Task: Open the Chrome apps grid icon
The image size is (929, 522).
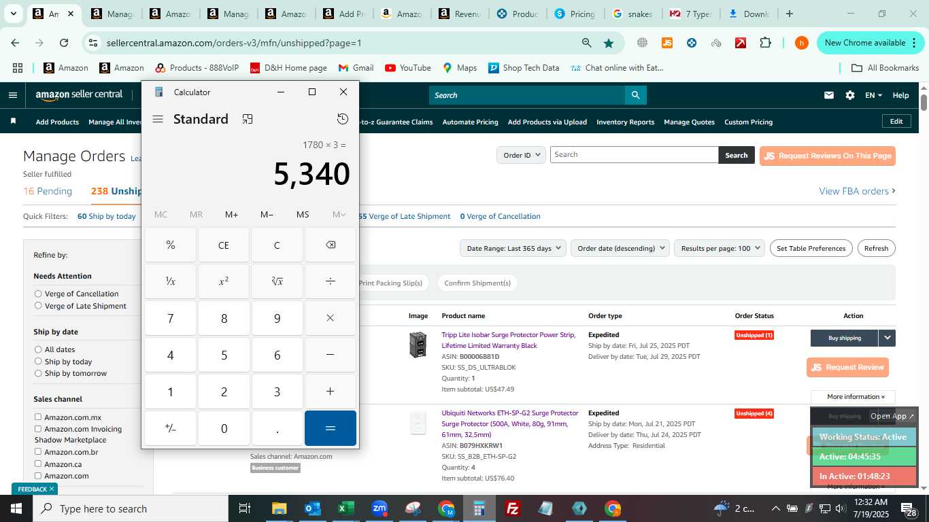Action: (18, 68)
